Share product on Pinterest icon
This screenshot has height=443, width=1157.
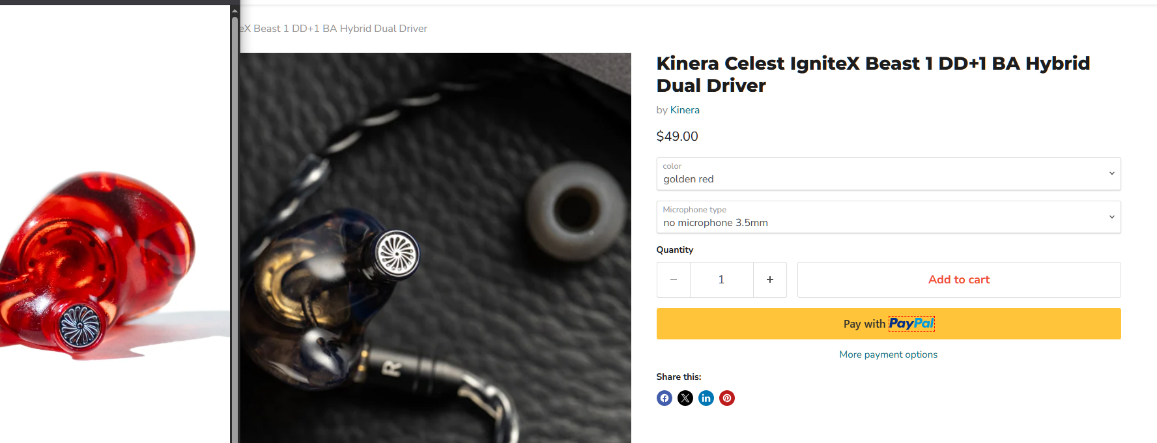tap(726, 398)
